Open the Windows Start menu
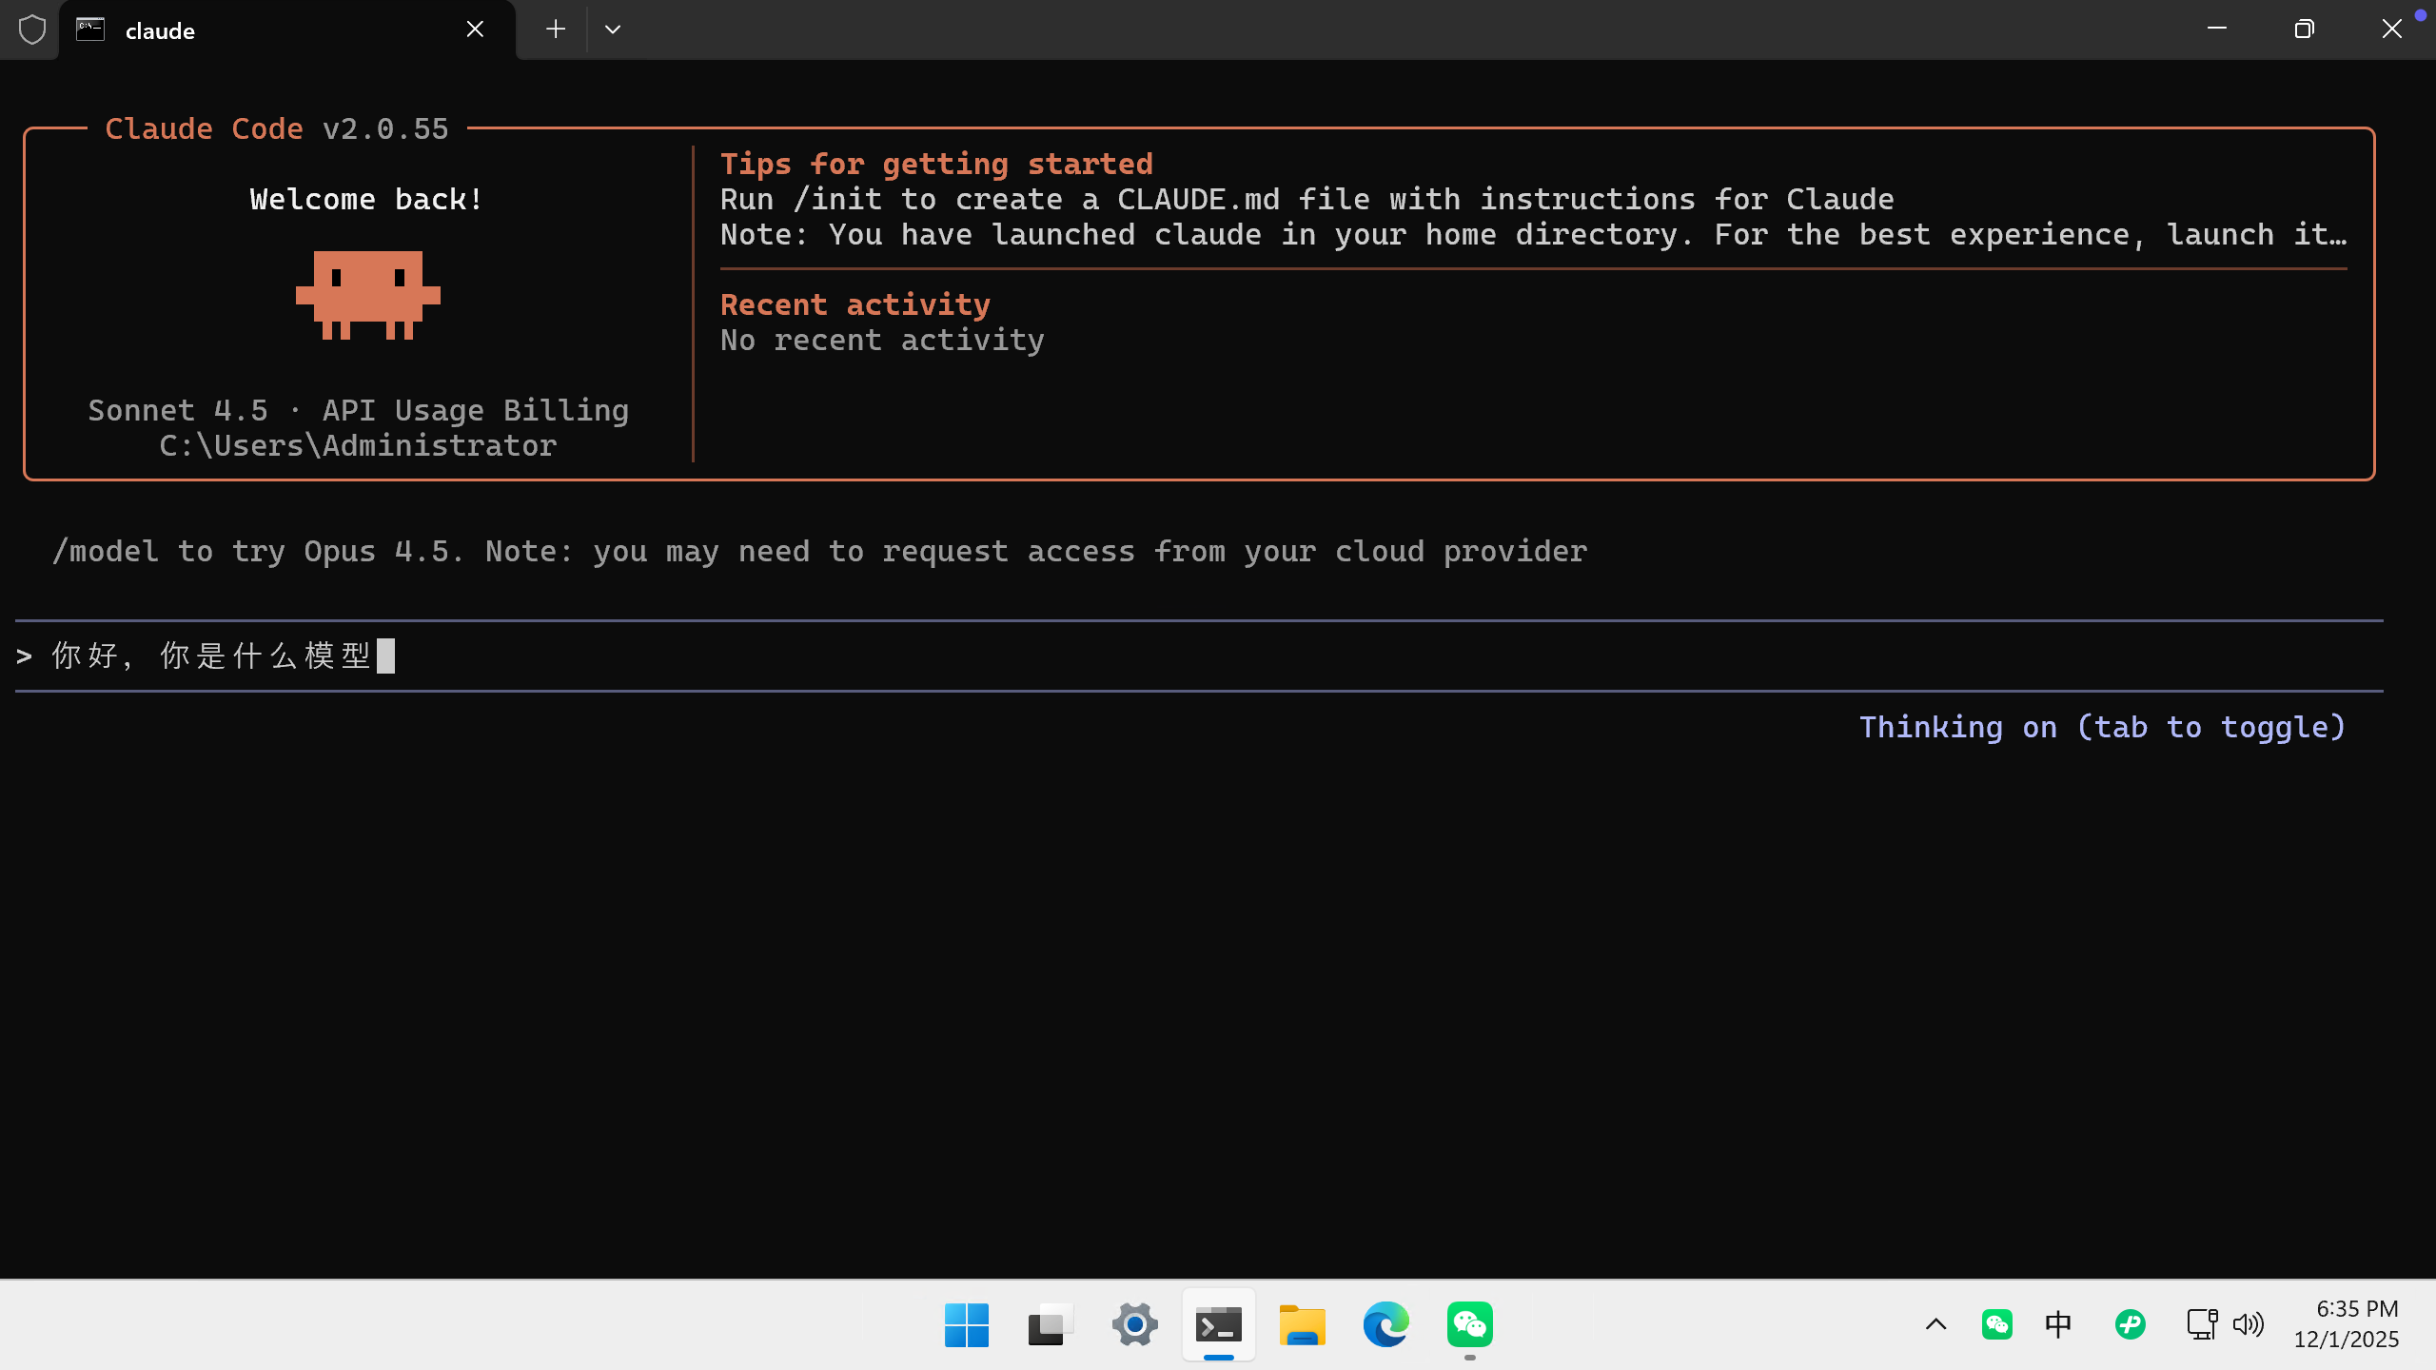 click(967, 1324)
